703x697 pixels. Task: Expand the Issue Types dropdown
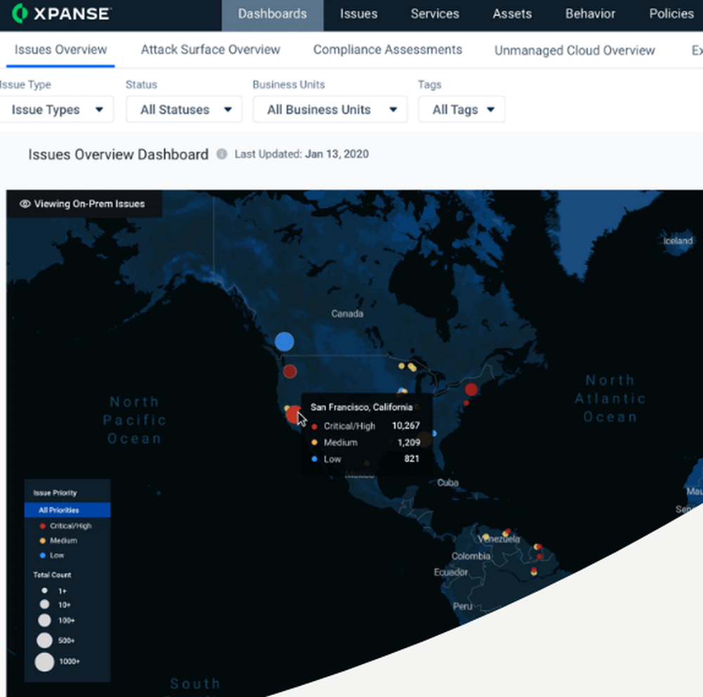pos(56,110)
